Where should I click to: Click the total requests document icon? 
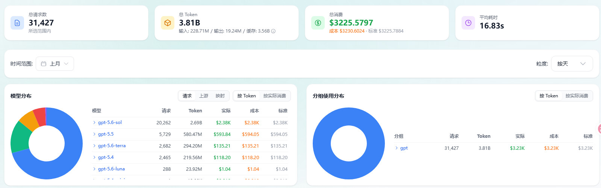click(x=17, y=23)
